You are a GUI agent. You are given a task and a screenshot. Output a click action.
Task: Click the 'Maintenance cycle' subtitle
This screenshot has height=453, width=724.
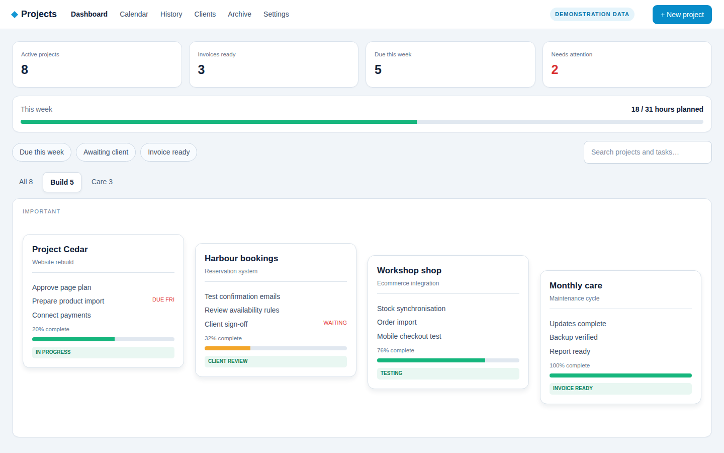[x=574, y=298]
